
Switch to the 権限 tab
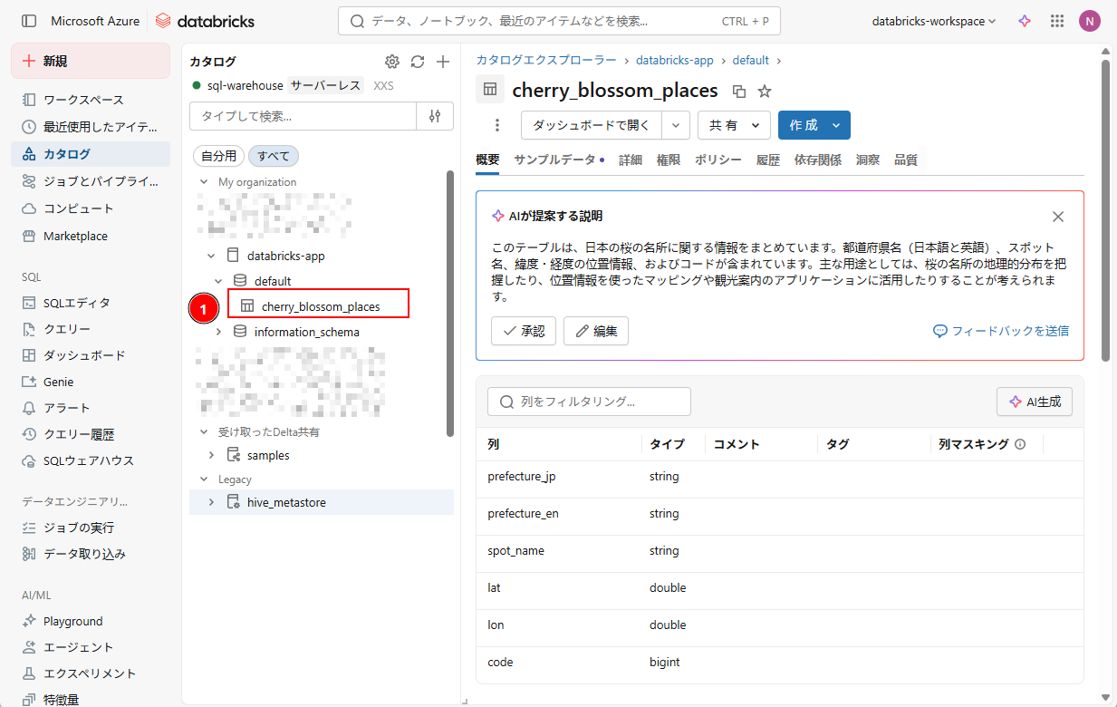click(x=669, y=160)
